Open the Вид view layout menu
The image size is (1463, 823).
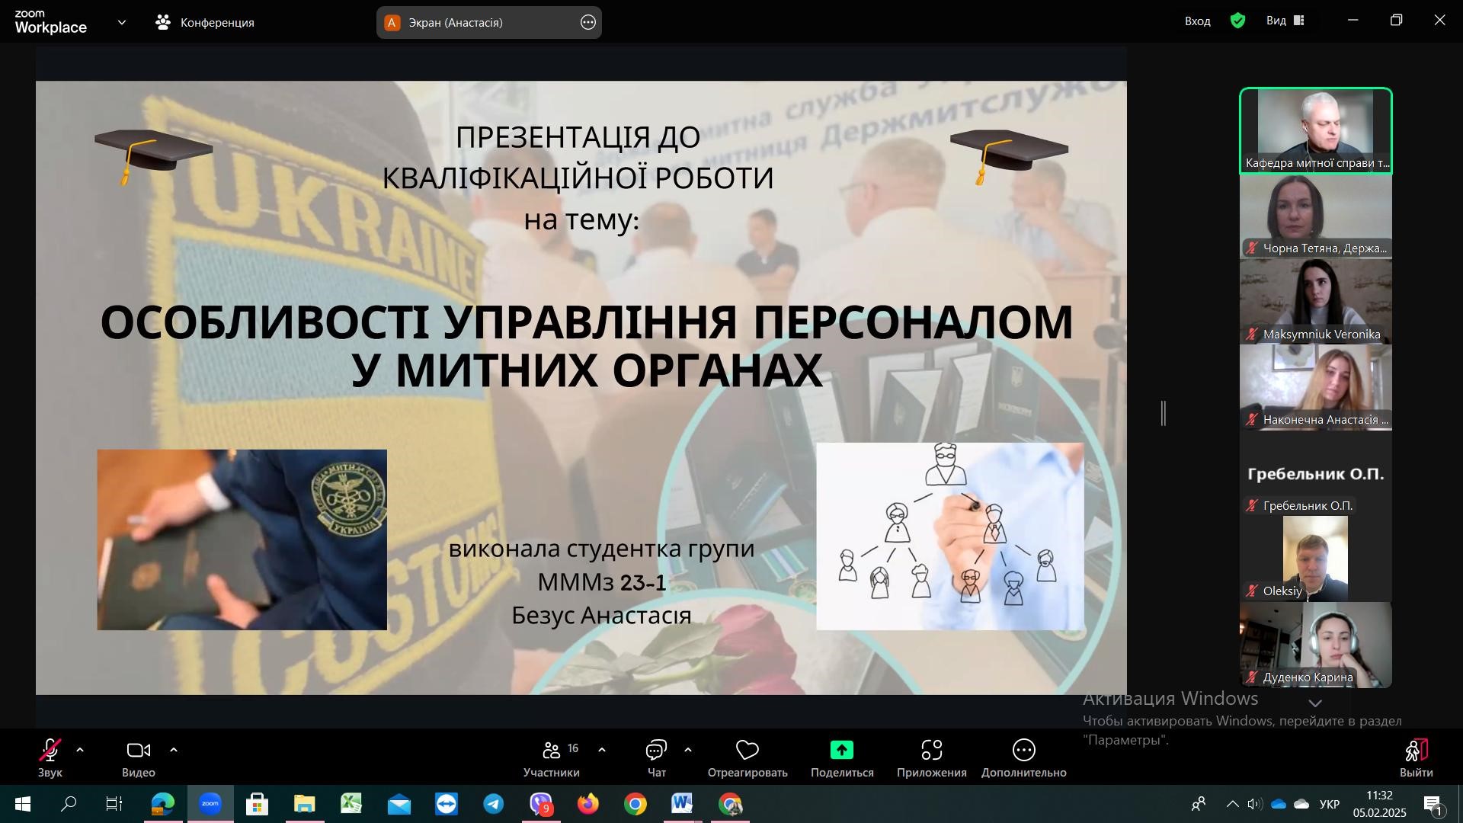tap(1286, 21)
